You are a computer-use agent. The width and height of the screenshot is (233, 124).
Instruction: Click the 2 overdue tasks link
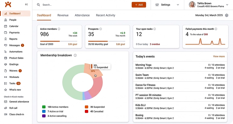[x=155, y=44]
